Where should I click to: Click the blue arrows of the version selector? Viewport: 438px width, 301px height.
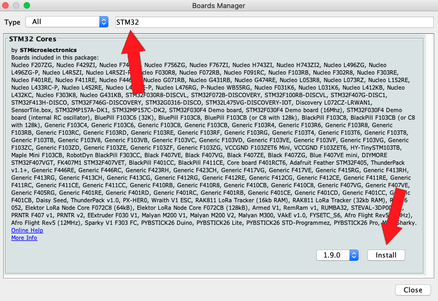(x=354, y=255)
